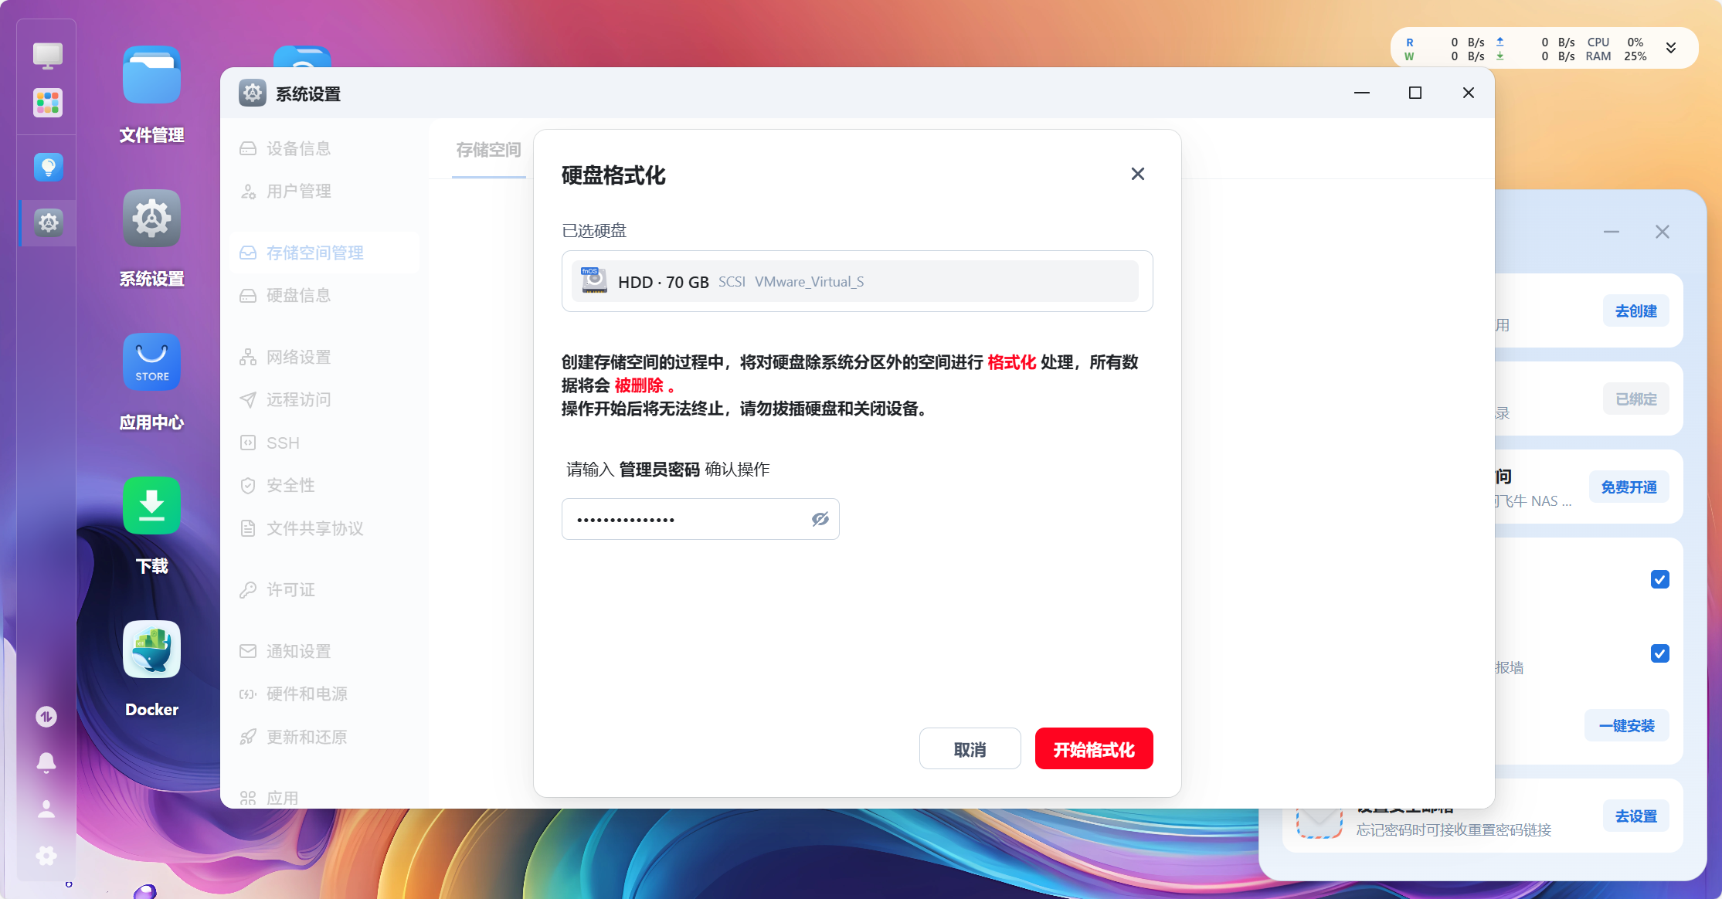Click the user profile icon in dock
Image resolution: width=1722 pixels, height=899 pixels.
[46, 809]
